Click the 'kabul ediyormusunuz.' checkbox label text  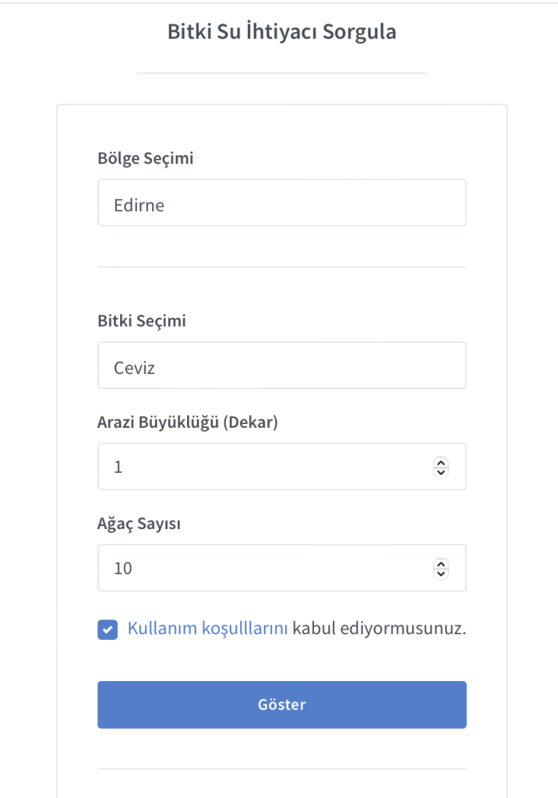tap(380, 628)
